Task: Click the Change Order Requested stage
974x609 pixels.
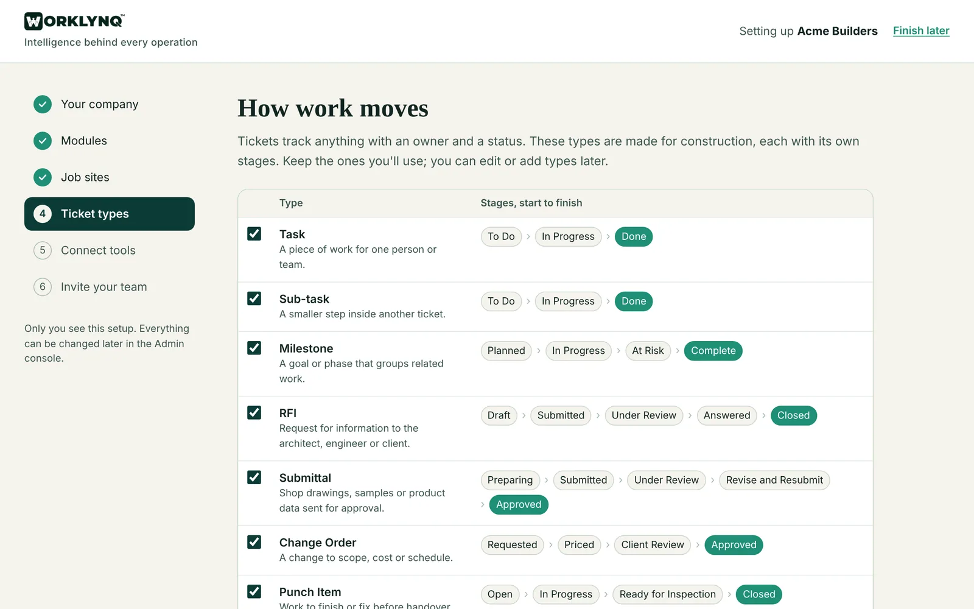Action: (x=512, y=545)
